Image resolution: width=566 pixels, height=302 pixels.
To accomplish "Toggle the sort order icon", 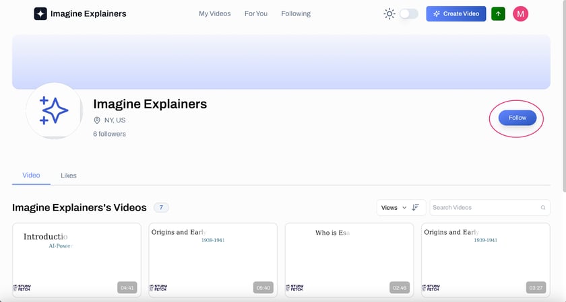I will pos(416,207).
